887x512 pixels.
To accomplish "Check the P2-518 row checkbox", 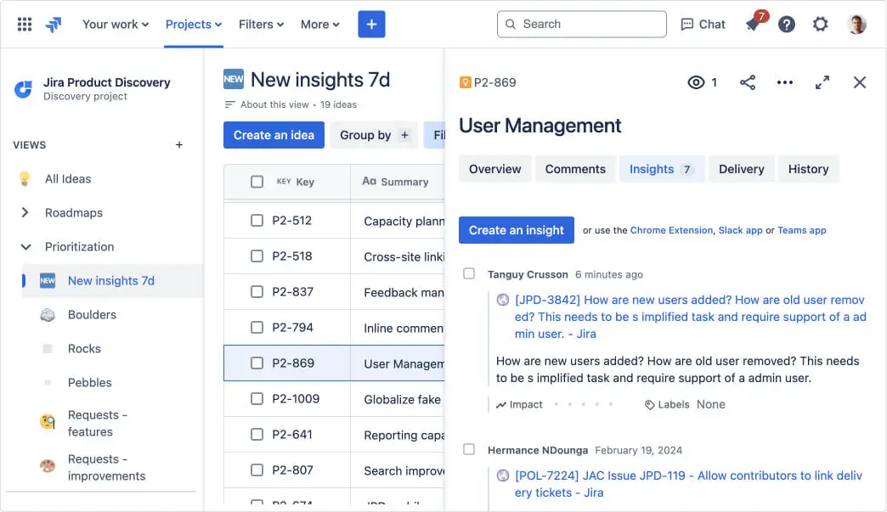I will tap(257, 256).
